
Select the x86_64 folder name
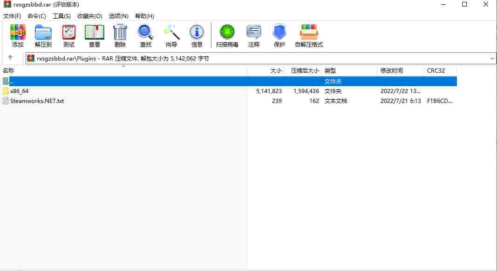click(20, 91)
